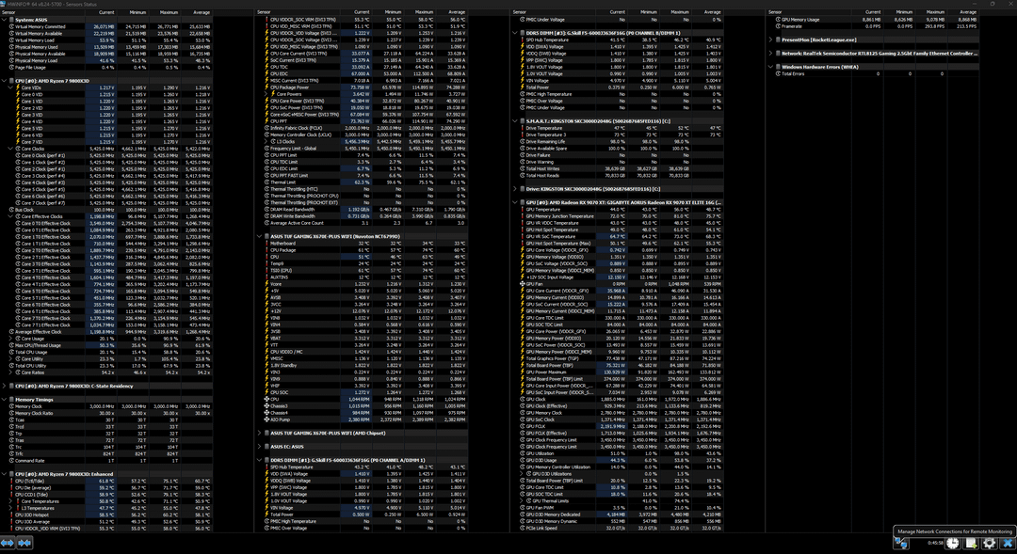
Task: Click the lightning icon beside Core 0 VID
Action: (18, 95)
